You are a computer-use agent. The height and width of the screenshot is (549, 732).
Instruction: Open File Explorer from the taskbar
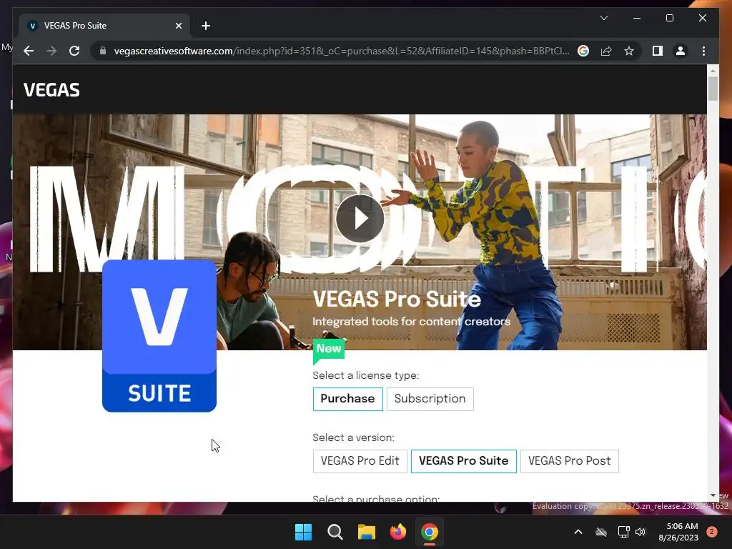click(x=367, y=532)
